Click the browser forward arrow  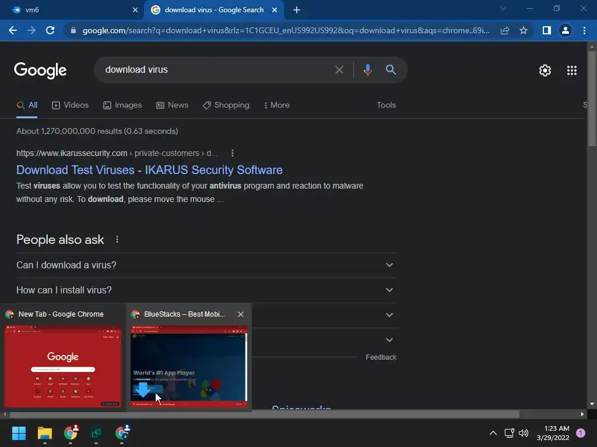pos(31,30)
